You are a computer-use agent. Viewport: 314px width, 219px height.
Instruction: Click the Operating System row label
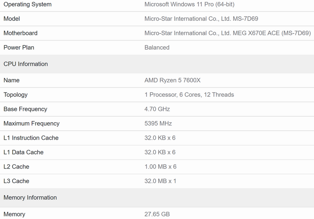click(28, 5)
